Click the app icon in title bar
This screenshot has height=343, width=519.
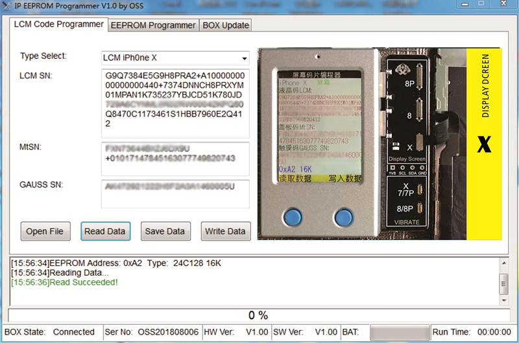(x=6, y=6)
